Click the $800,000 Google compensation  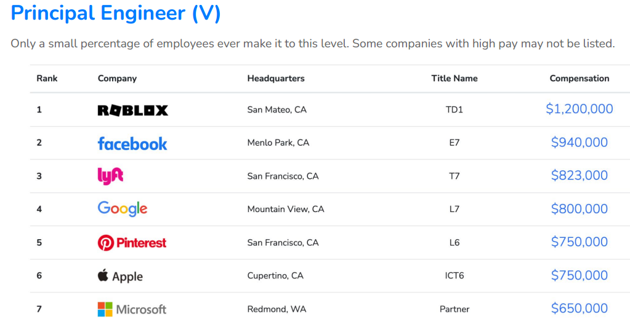[579, 209]
